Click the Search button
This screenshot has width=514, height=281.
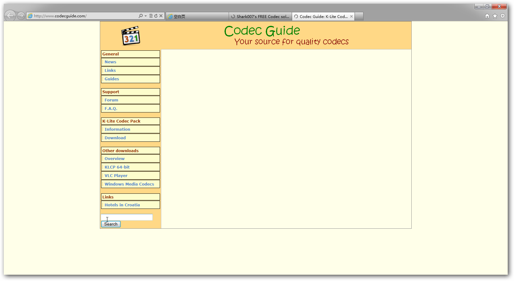click(x=111, y=224)
